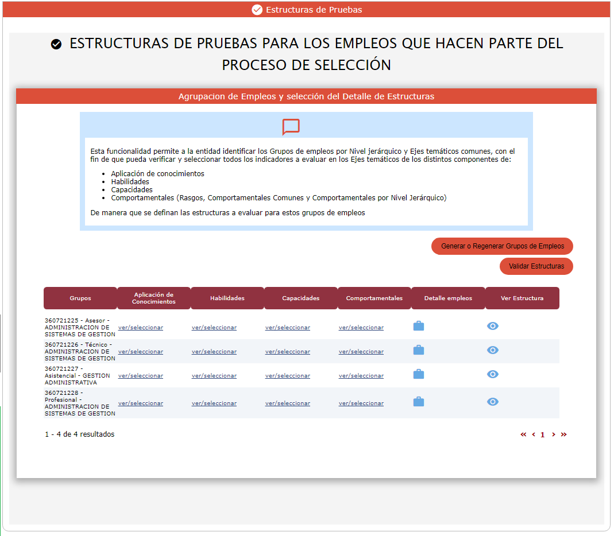This screenshot has width=614, height=536.
Task: Open job details briefcase for Asesor group
Action: tap(419, 326)
